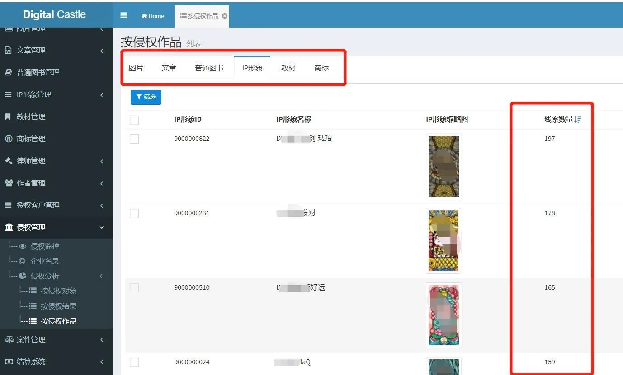Open 按侵权作品 in the sidebar
Screen dimensions: 623x375
[59, 321]
